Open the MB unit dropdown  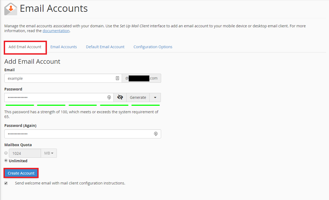click(49, 153)
